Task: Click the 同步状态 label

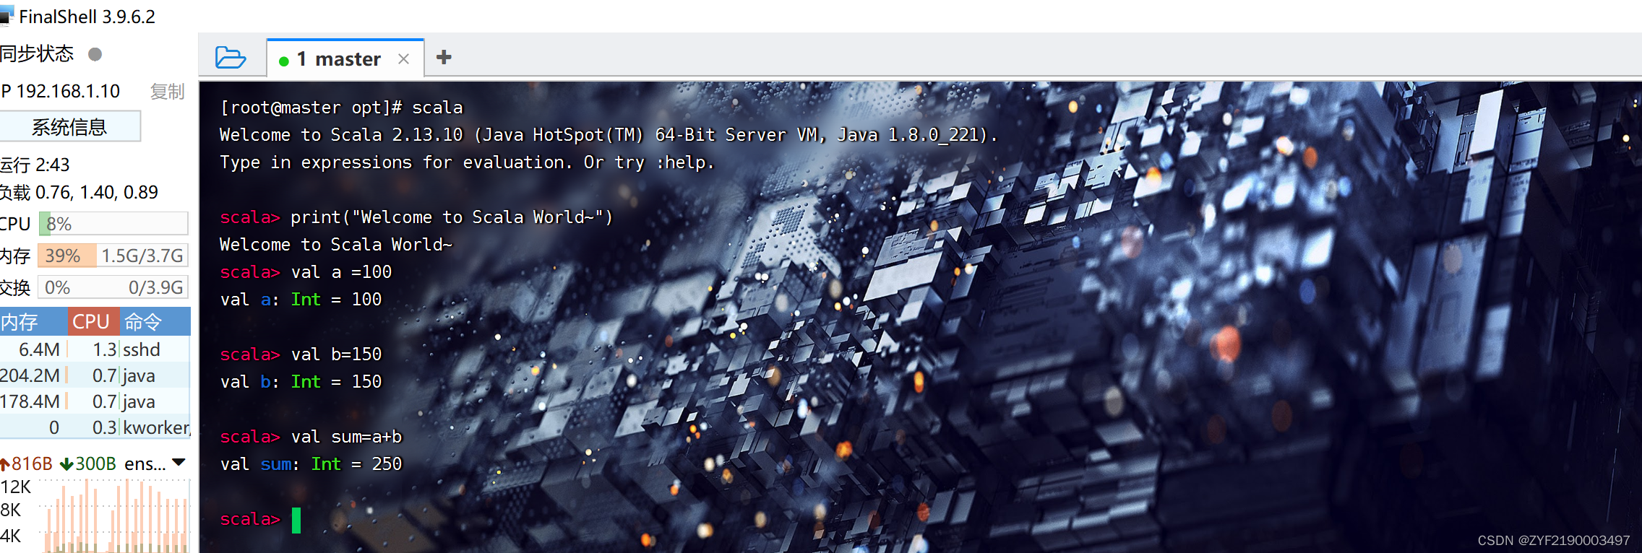Action: [37, 53]
